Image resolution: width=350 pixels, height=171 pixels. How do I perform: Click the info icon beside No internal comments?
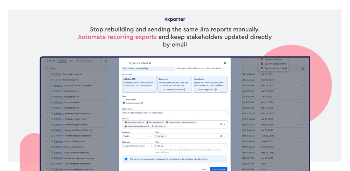[x=184, y=90]
